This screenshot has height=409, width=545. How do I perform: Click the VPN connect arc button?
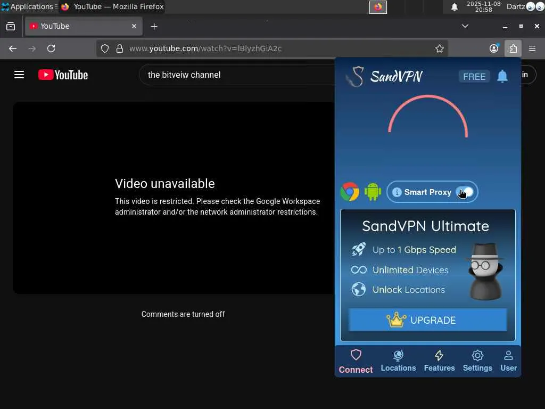click(428, 117)
